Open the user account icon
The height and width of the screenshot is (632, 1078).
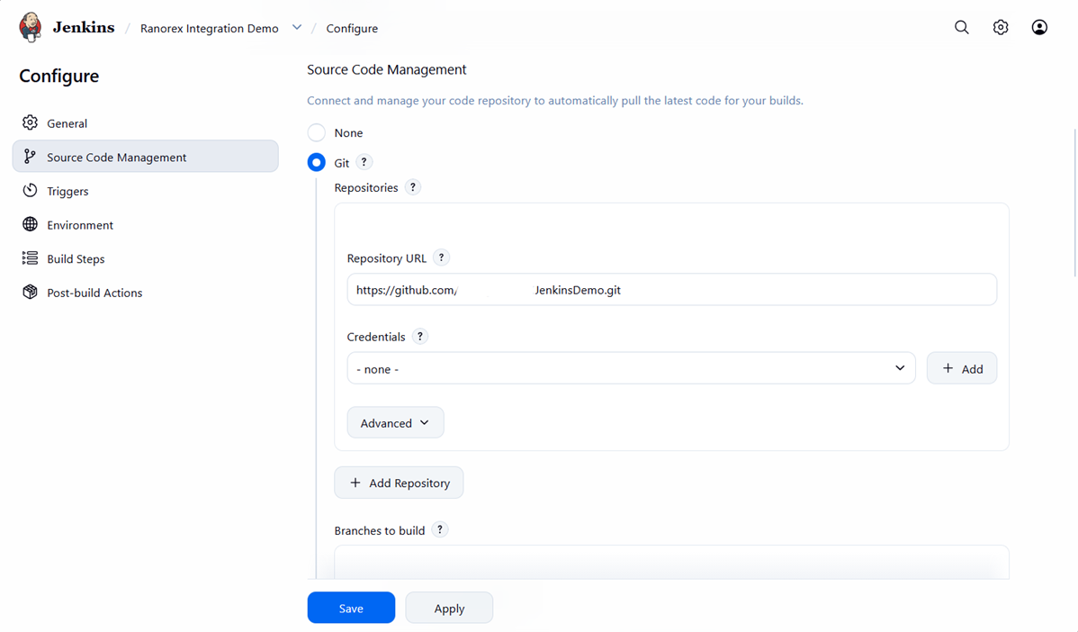[1039, 28]
